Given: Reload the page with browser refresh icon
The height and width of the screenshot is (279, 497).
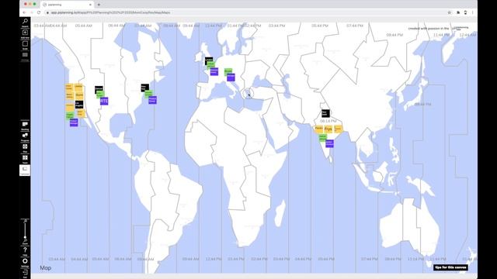Looking at the screenshot, I should coord(39,12).
